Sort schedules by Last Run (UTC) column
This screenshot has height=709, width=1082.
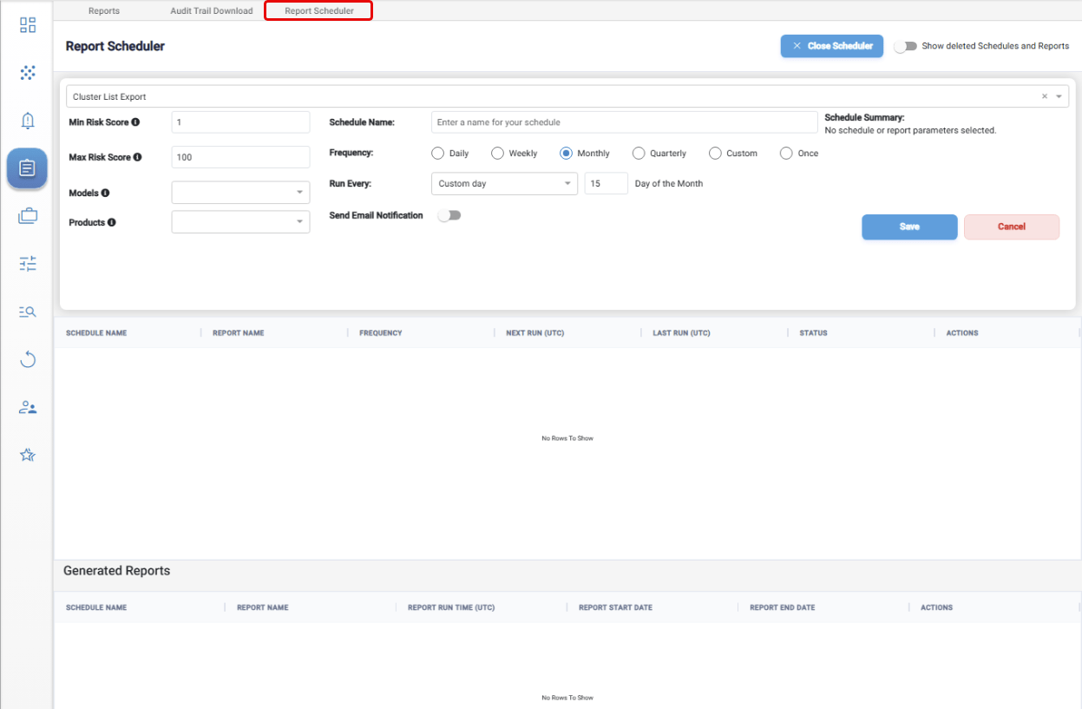(681, 333)
